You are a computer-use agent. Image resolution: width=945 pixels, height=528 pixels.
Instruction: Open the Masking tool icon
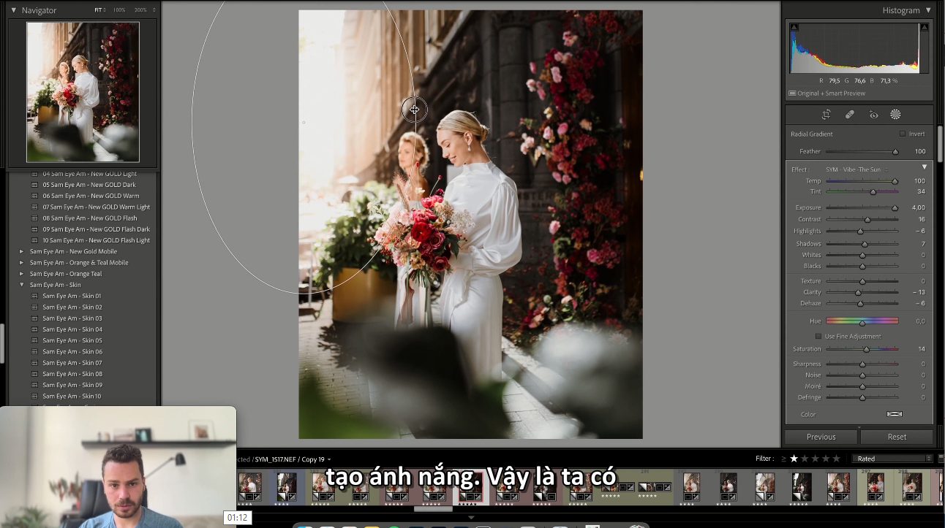[x=895, y=115]
